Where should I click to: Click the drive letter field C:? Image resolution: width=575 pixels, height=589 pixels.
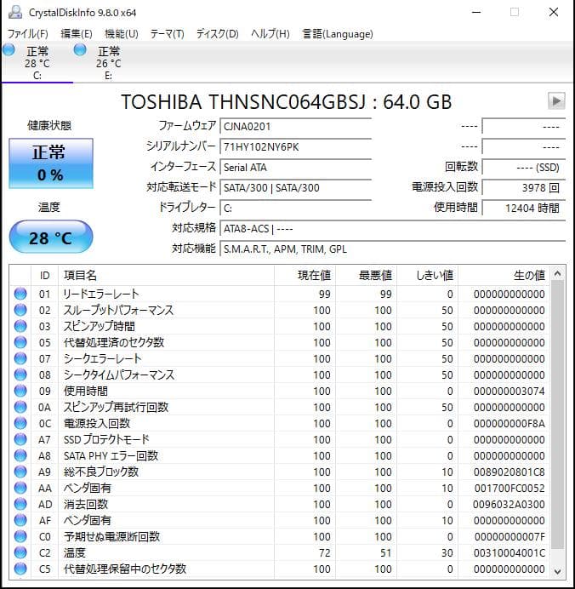coord(295,208)
